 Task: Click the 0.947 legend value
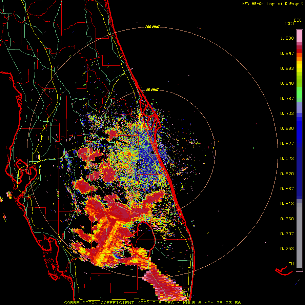(x=287, y=53)
